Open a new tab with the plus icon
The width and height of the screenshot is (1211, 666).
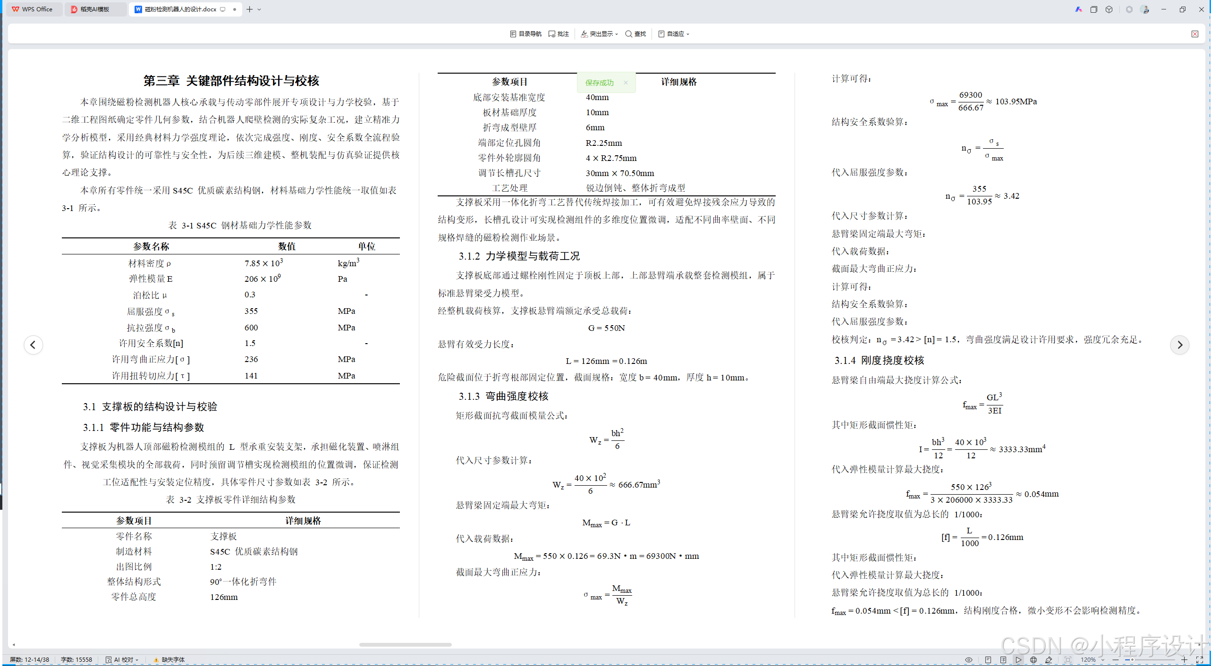(249, 9)
